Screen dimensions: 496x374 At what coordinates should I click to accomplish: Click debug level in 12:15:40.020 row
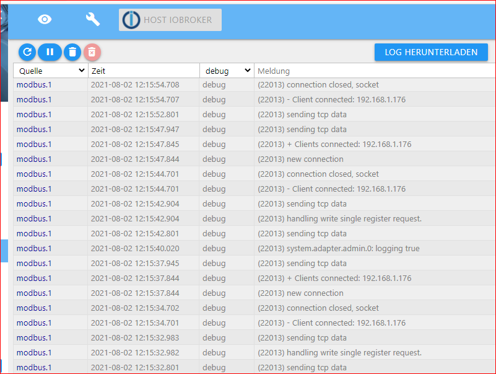click(214, 249)
